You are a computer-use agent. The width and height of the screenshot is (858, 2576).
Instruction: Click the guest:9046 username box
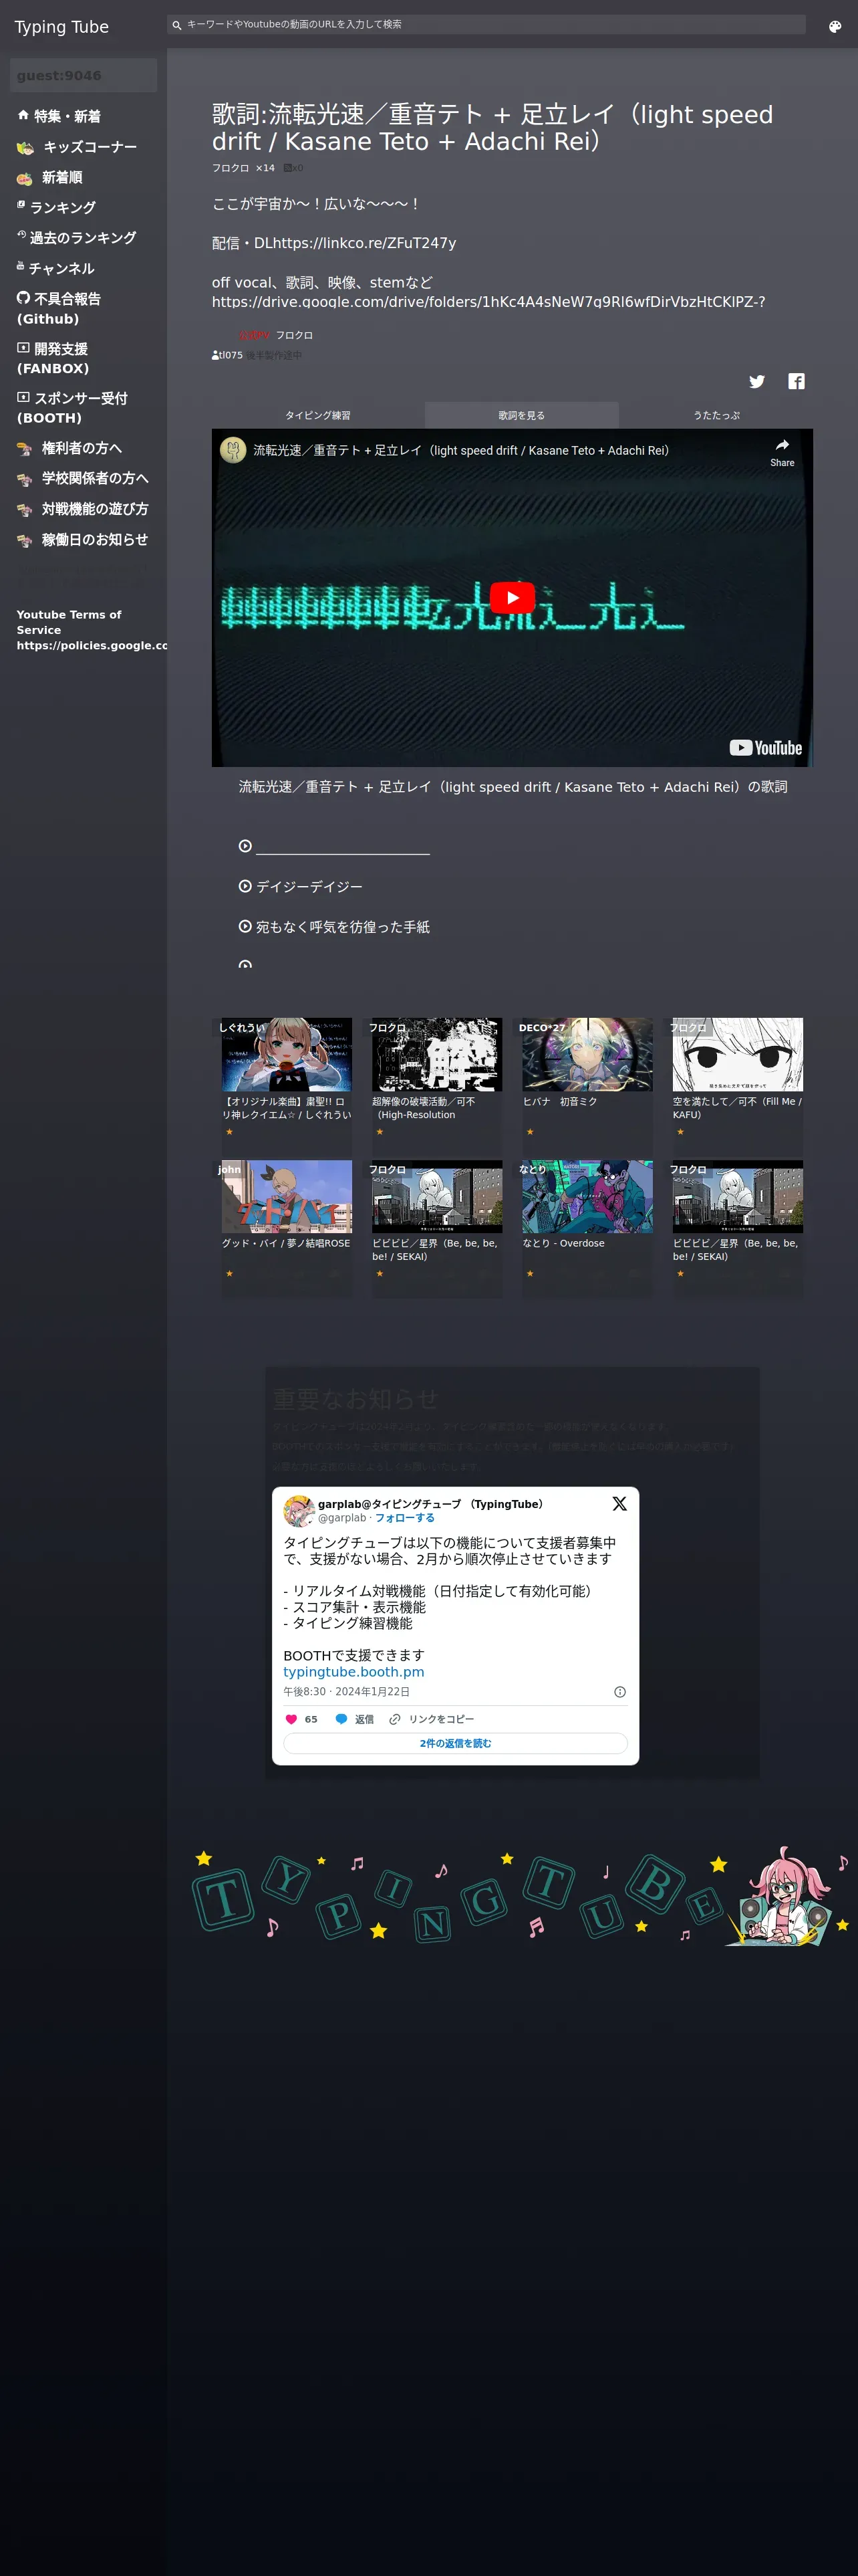[x=84, y=76]
